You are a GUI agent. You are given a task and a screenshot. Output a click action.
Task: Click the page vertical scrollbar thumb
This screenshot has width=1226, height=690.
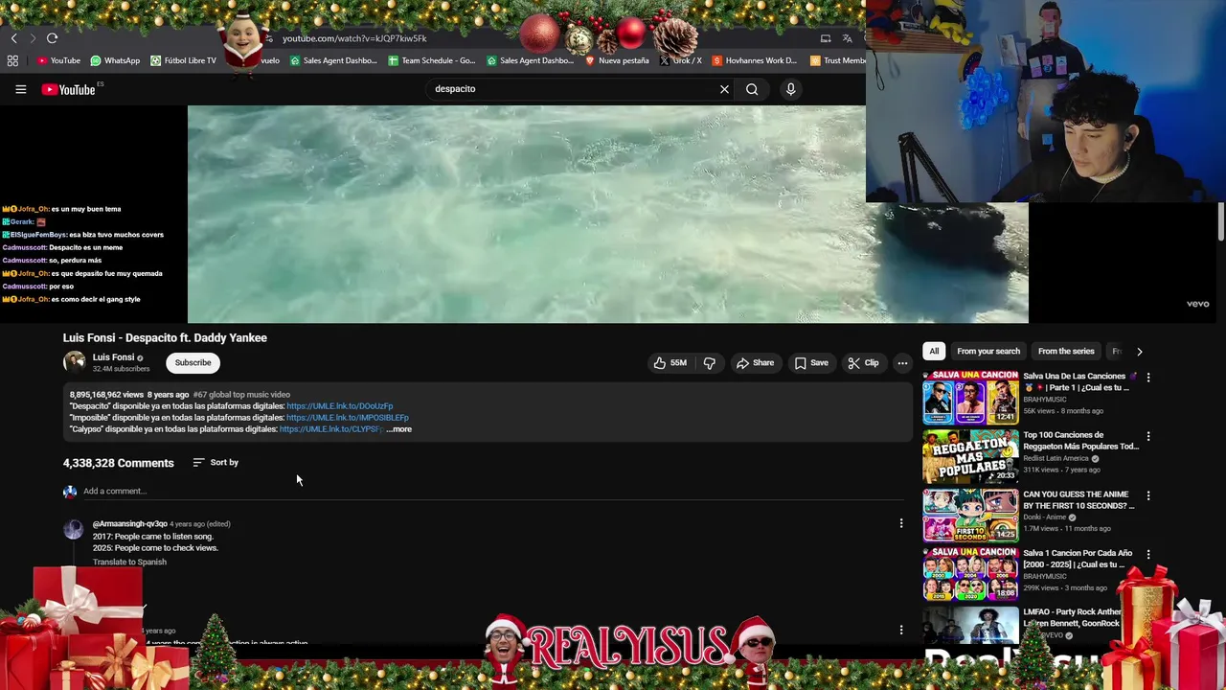(x=1221, y=221)
